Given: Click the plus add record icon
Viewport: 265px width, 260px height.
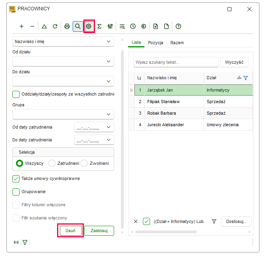Looking at the screenshot, I should [22, 26].
